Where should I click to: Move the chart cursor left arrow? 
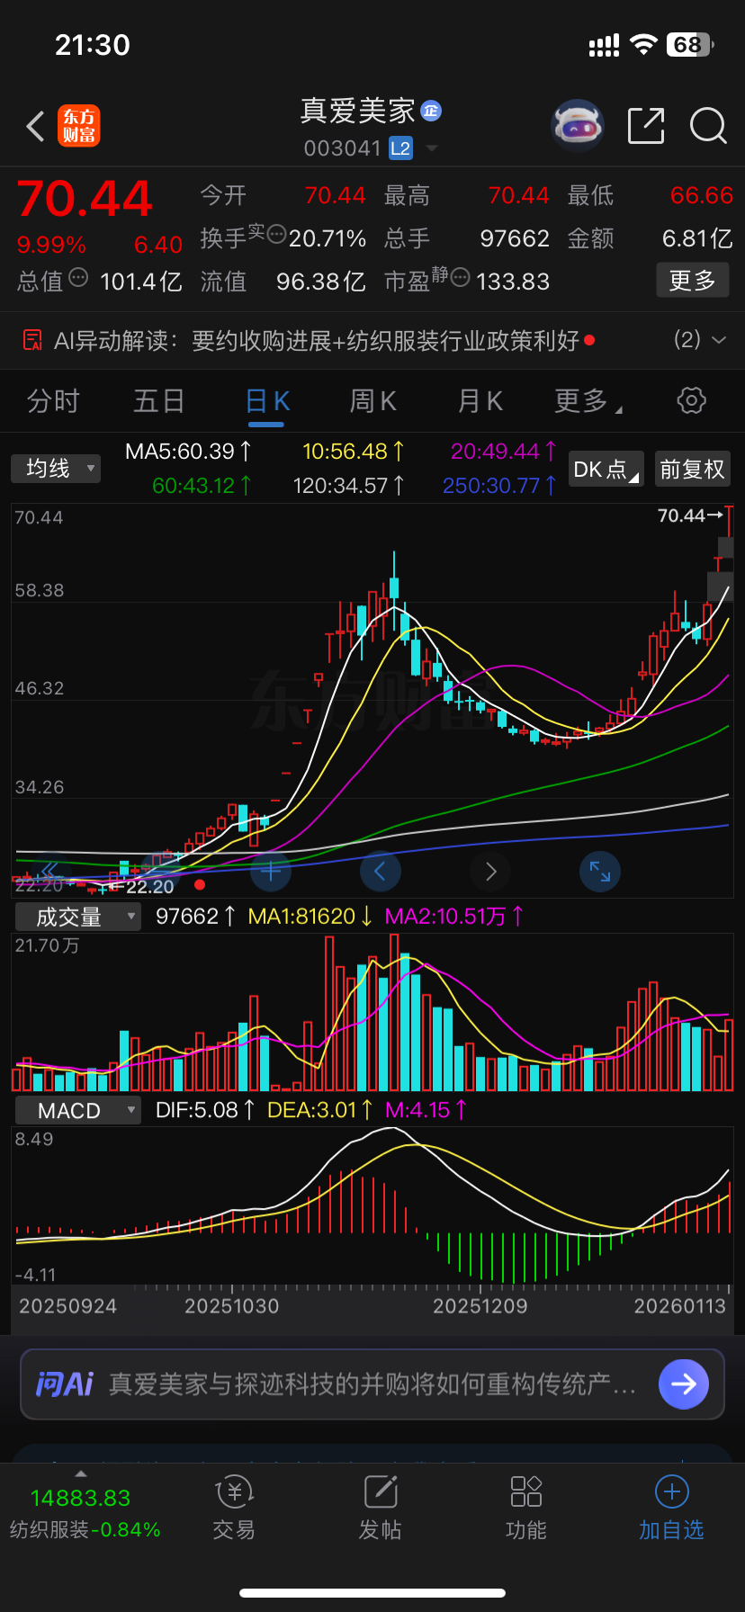pos(380,870)
